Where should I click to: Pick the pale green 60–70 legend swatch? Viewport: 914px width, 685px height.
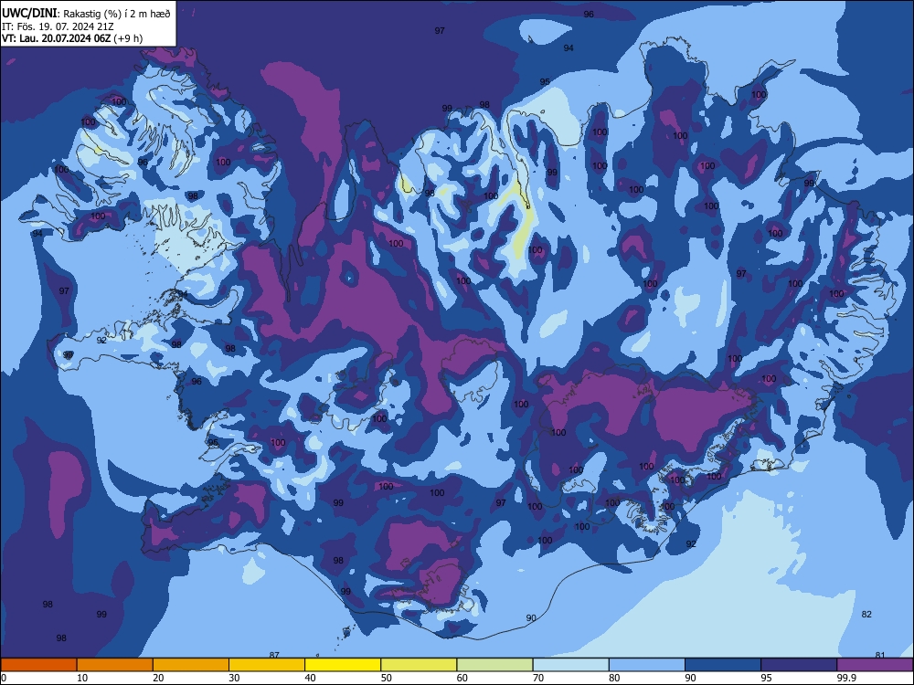coord(494,665)
